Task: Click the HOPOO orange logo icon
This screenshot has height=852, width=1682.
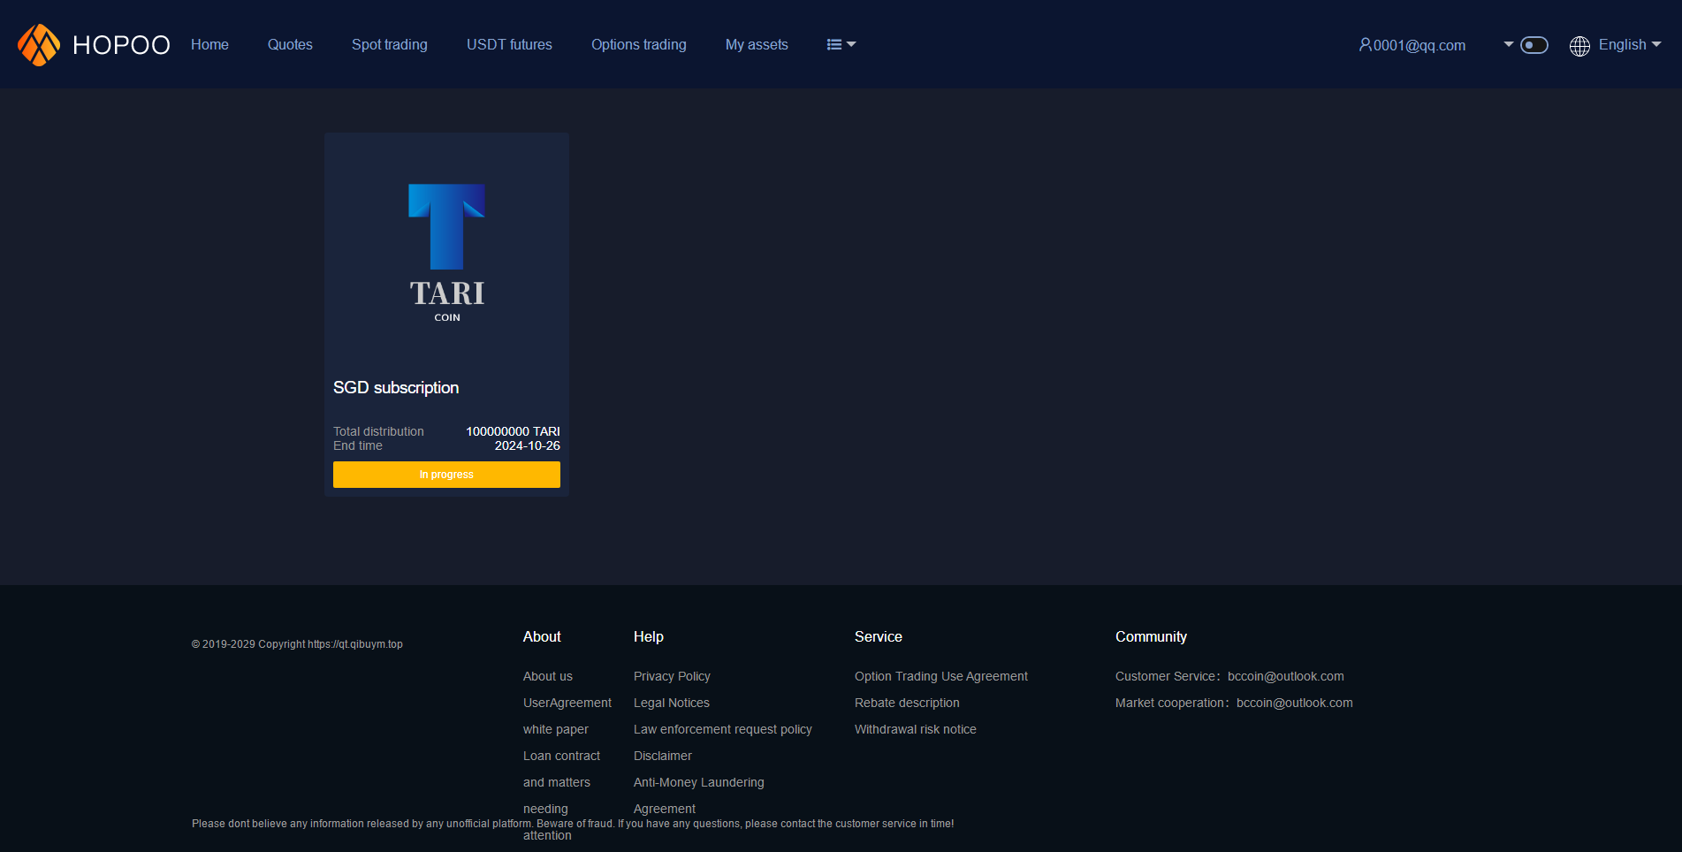Action: (39, 44)
